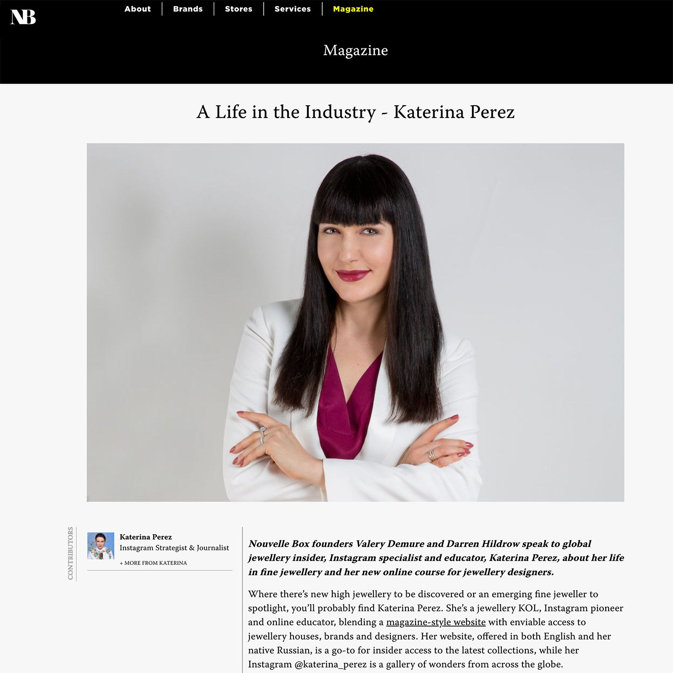This screenshot has height=673, width=673.
Task: Click the Katerina Perez contributor name
Action: click(146, 537)
